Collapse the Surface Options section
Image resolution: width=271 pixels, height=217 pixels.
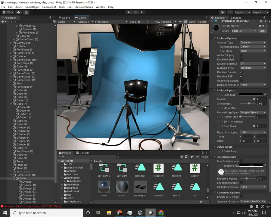click(215, 38)
